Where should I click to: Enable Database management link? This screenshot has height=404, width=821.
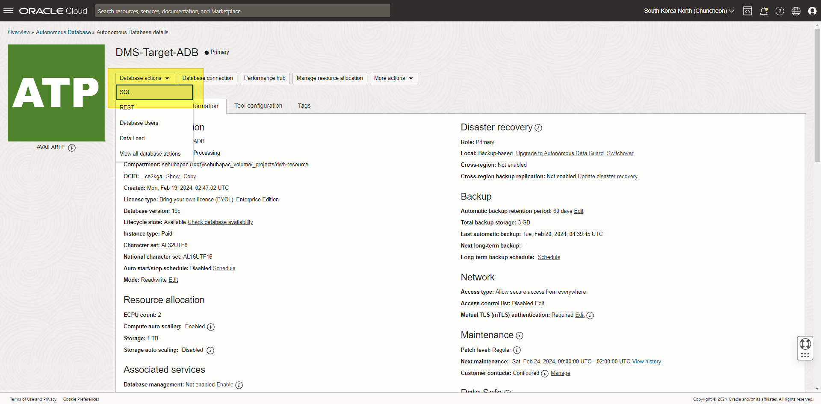(225, 385)
